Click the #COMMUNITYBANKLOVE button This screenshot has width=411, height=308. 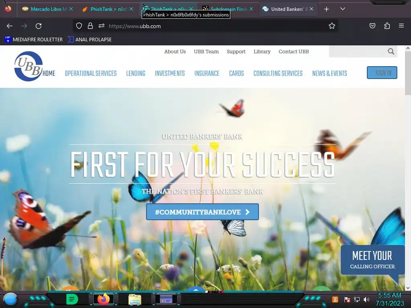[x=202, y=212]
